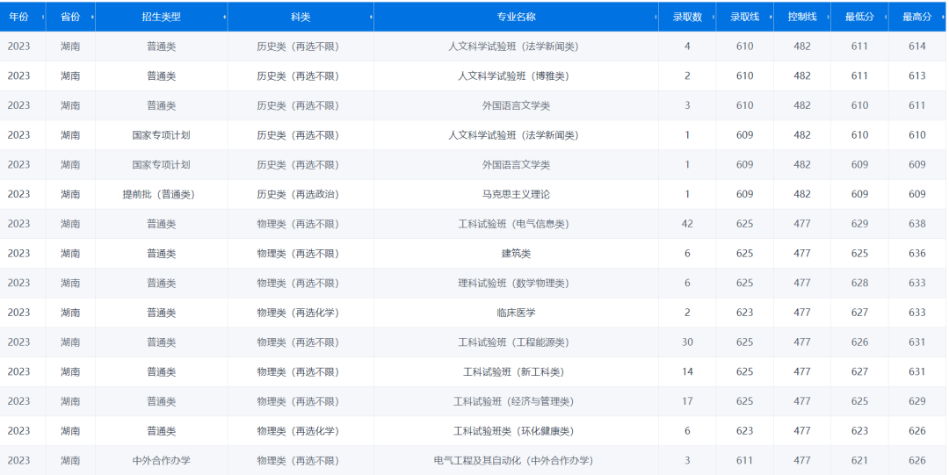The width and height of the screenshot is (949, 475).
Task: Click 国家专项计划 in 外国语言文学类 row
Action: 161,164
